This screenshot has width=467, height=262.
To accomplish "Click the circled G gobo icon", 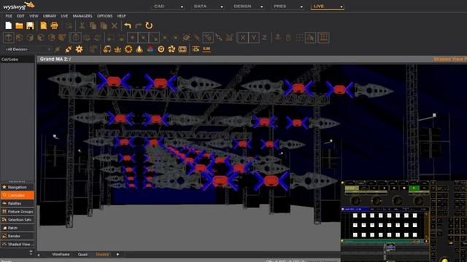I will point(161,49).
